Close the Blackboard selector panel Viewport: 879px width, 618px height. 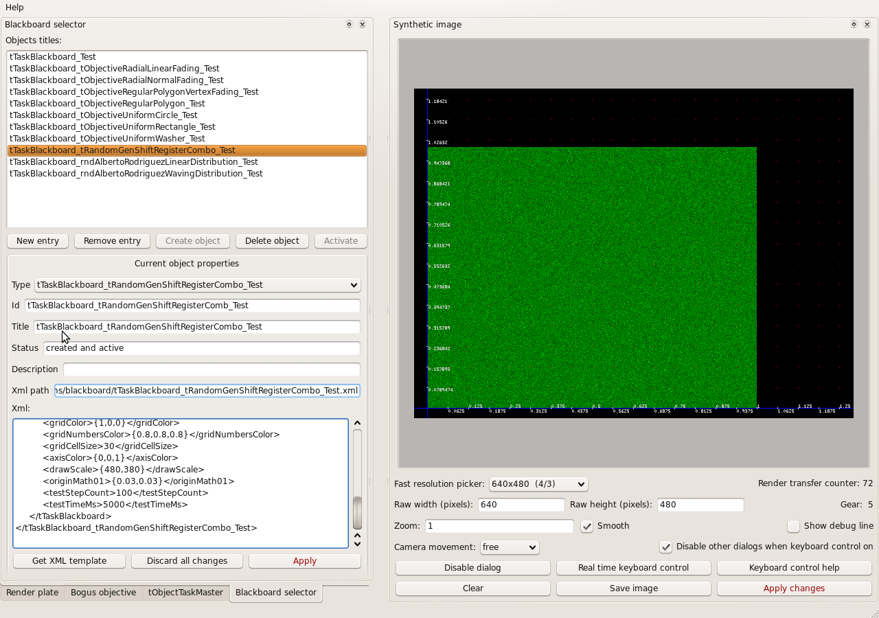coord(362,24)
